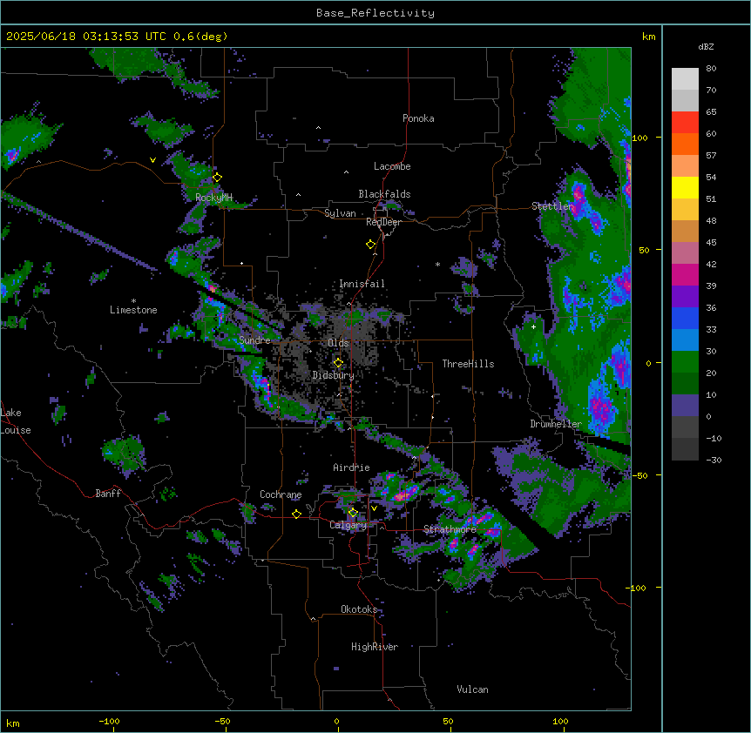The width and height of the screenshot is (751, 733).
Task: Click the dBZ legend heading
Action: coord(706,46)
